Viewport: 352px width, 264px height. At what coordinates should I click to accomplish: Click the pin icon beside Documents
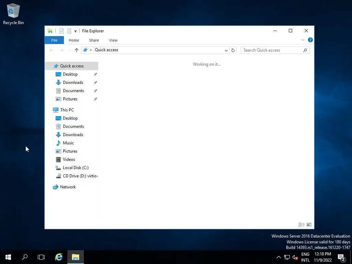(96, 91)
